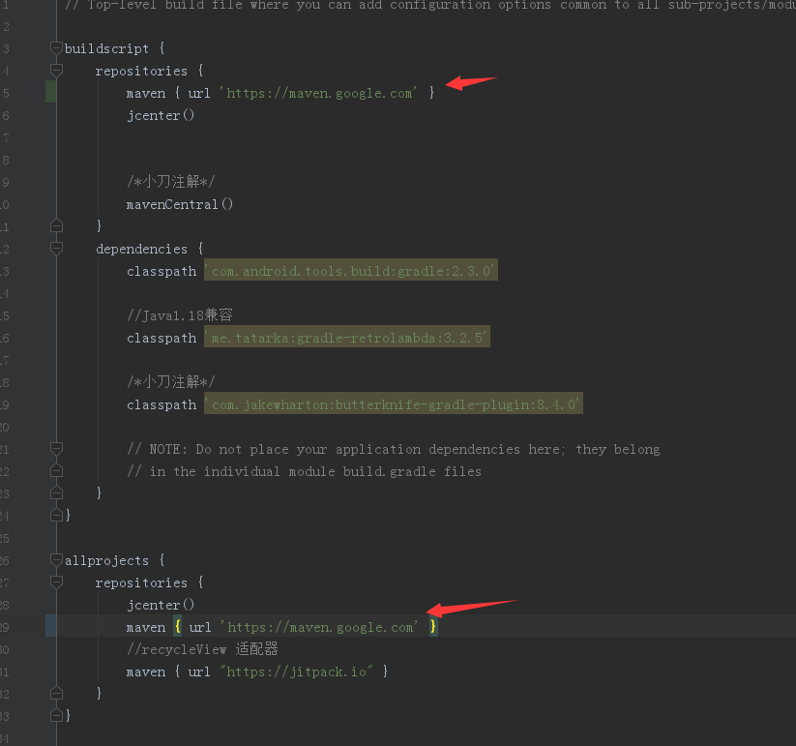
Task: Click the fold icon beside the NOTE comment
Action: pyautogui.click(x=55, y=448)
